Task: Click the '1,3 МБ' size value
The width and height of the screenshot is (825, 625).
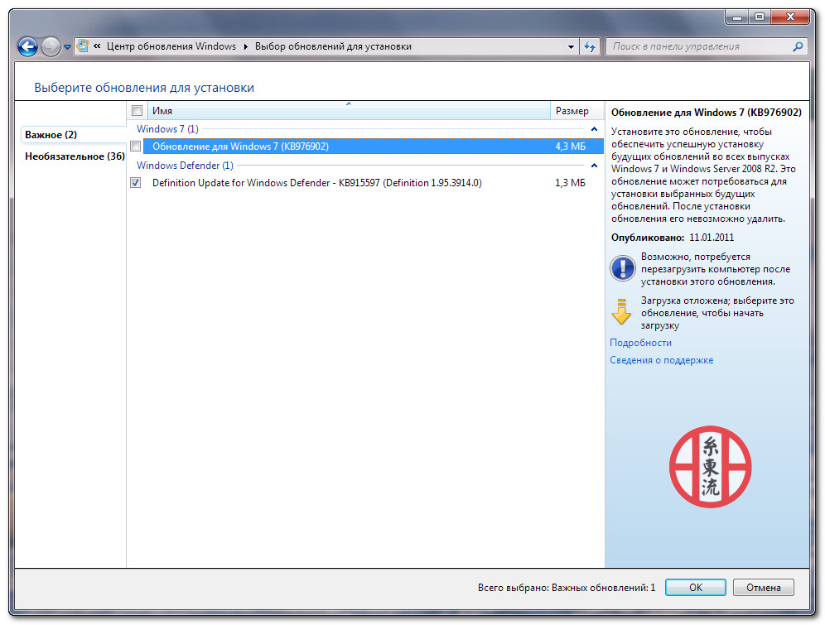Action: click(571, 182)
